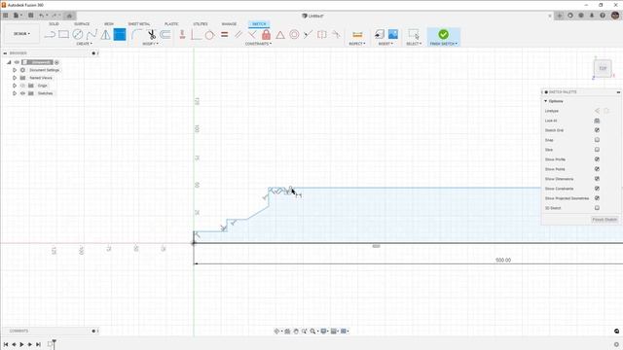Image resolution: width=623 pixels, height=350 pixels.
Task: Click the 500.00 dimension value
Action: point(503,261)
